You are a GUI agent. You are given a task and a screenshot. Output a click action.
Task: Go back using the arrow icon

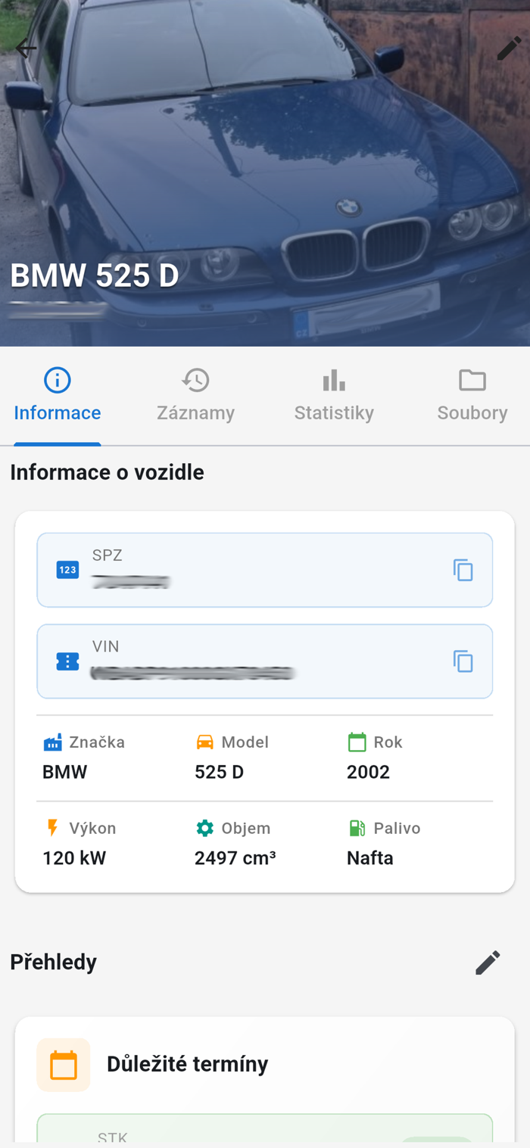(25, 48)
